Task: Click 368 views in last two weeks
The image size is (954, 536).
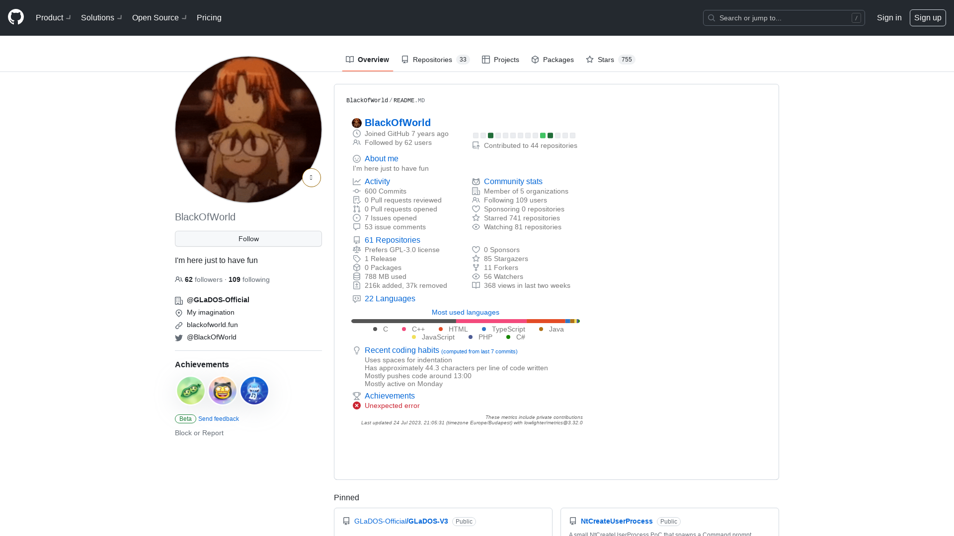Action: (x=527, y=285)
